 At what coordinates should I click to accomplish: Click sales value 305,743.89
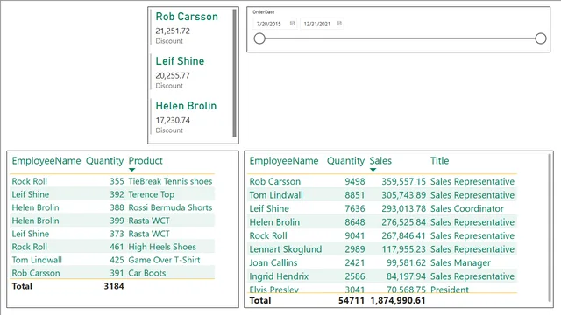[x=403, y=195]
